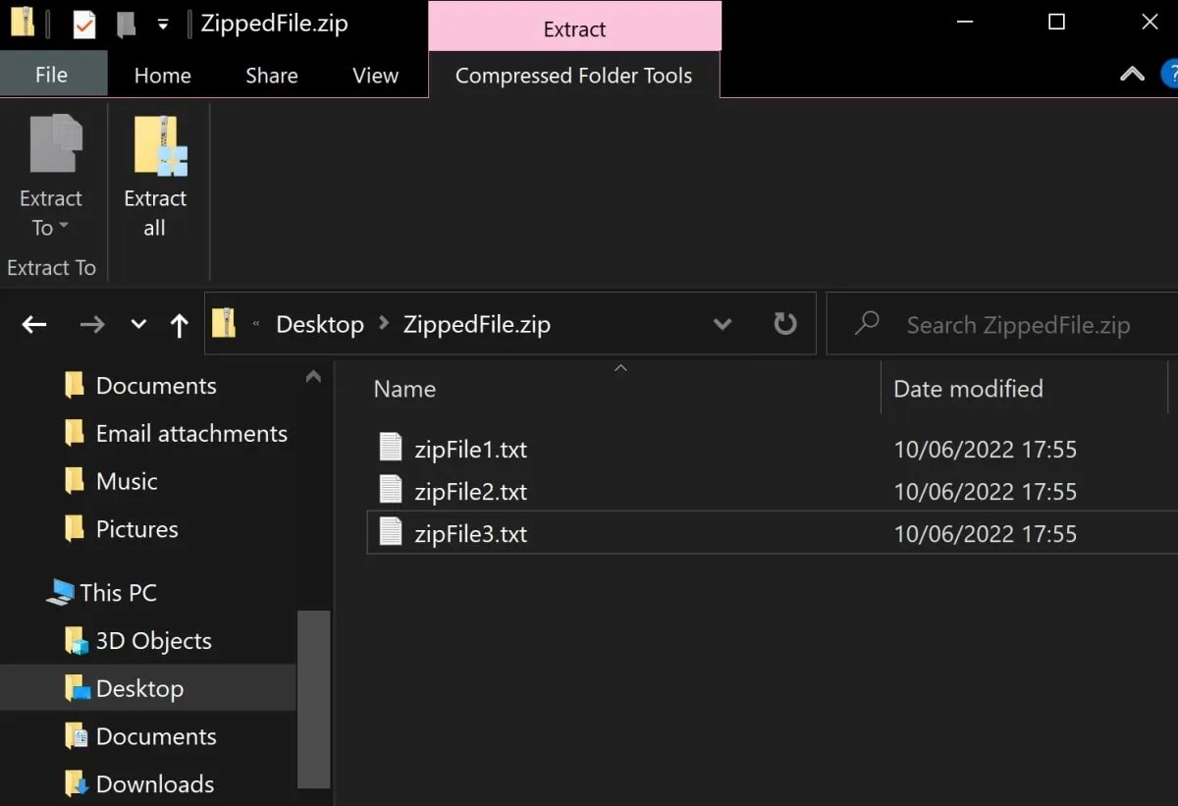The image size is (1178, 806).
Task: Click the Refresh icon in address bar
Action: tap(785, 324)
